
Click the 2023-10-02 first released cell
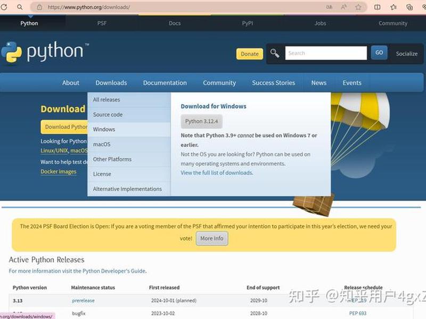tap(163, 313)
